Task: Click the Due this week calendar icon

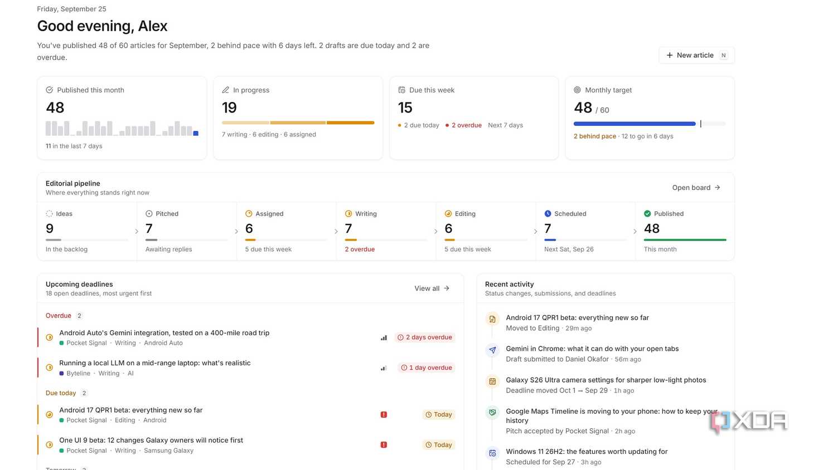Action: point(401,90)
